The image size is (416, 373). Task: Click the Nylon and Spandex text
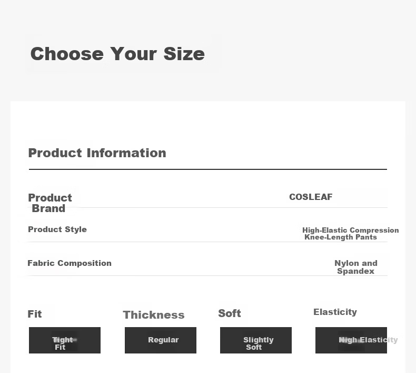pos(356,267)
